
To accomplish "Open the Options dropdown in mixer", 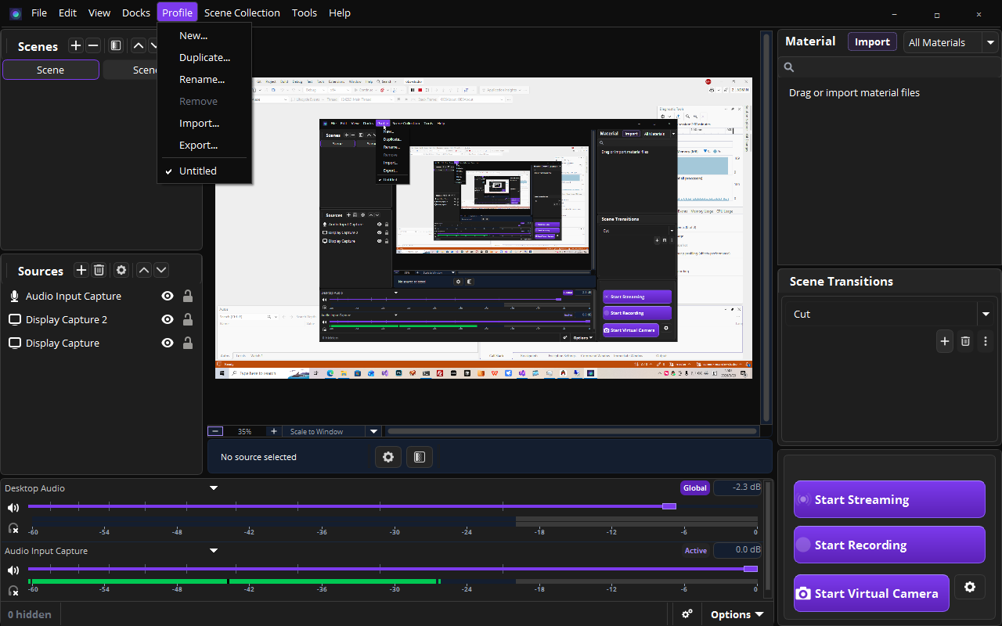I will pos(737,614).
